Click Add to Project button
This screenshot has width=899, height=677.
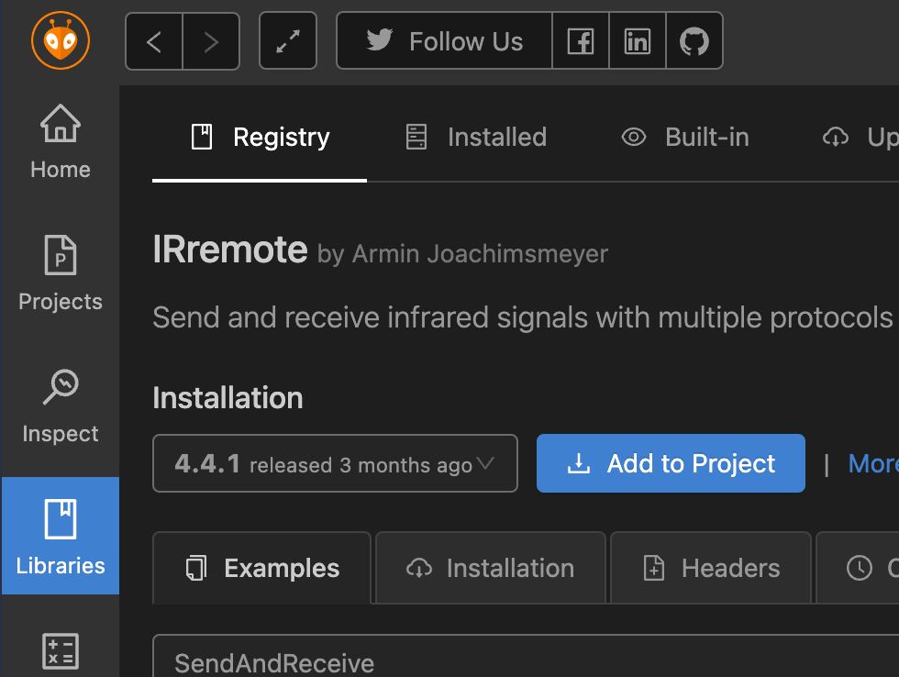[671, 463]
